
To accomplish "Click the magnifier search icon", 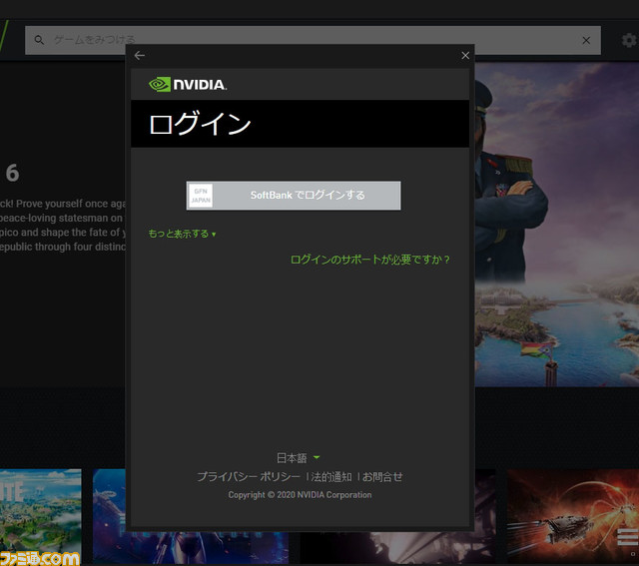I will coord(40,40).
